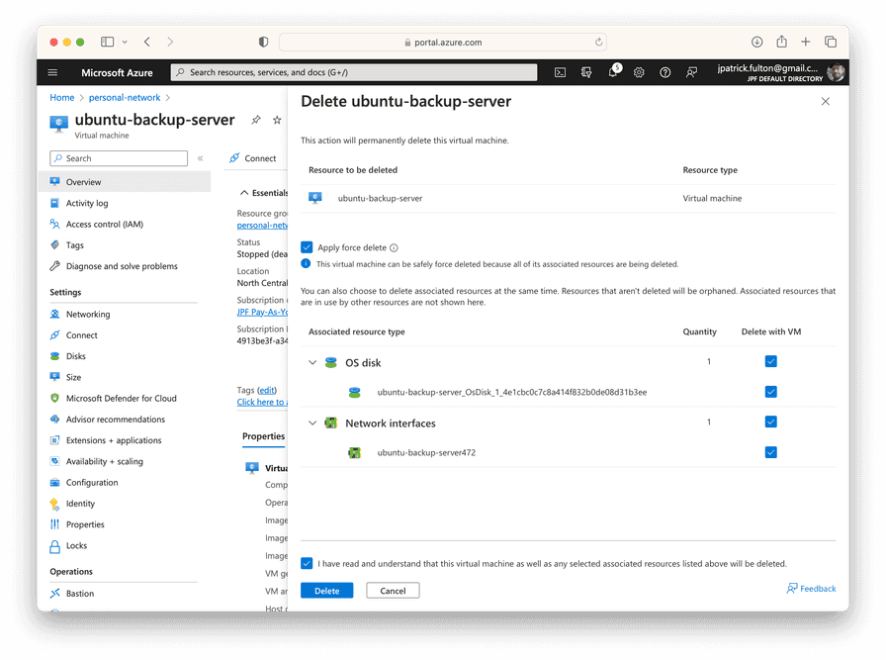Toggle OsDisk_1 delete checkbox
Viewport: 886px width, 660px height.
[770, 392]
